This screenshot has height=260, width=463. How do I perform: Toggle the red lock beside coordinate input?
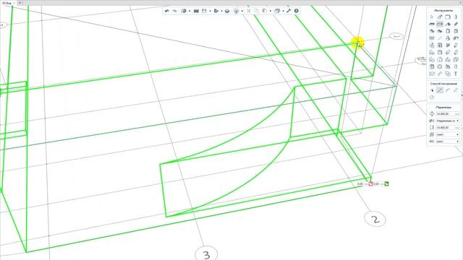pos(370,184)
